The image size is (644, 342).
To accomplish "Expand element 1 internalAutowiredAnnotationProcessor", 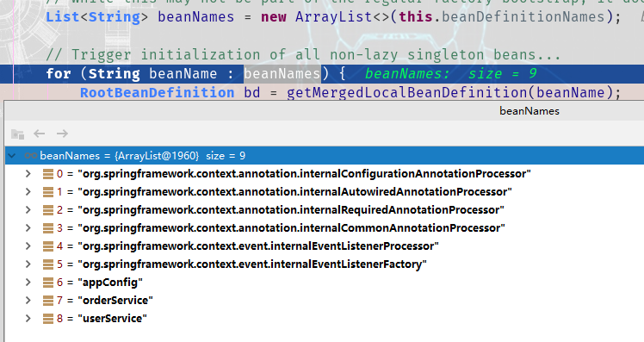I will 28,192.
